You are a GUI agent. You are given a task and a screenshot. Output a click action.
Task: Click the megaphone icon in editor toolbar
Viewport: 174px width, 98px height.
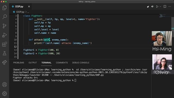[x=153, y=7]
